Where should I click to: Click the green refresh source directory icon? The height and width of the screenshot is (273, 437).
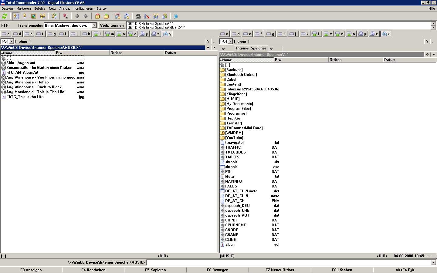tap(5, 16)
